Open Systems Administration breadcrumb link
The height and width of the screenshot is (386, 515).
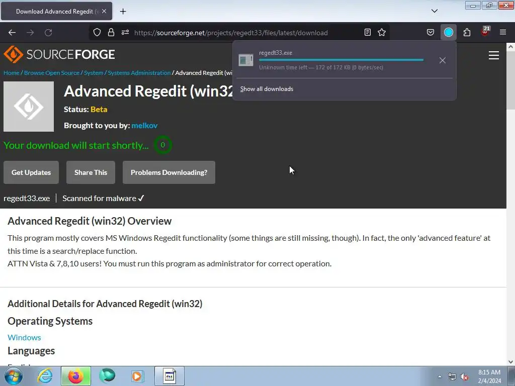point(139,73)
